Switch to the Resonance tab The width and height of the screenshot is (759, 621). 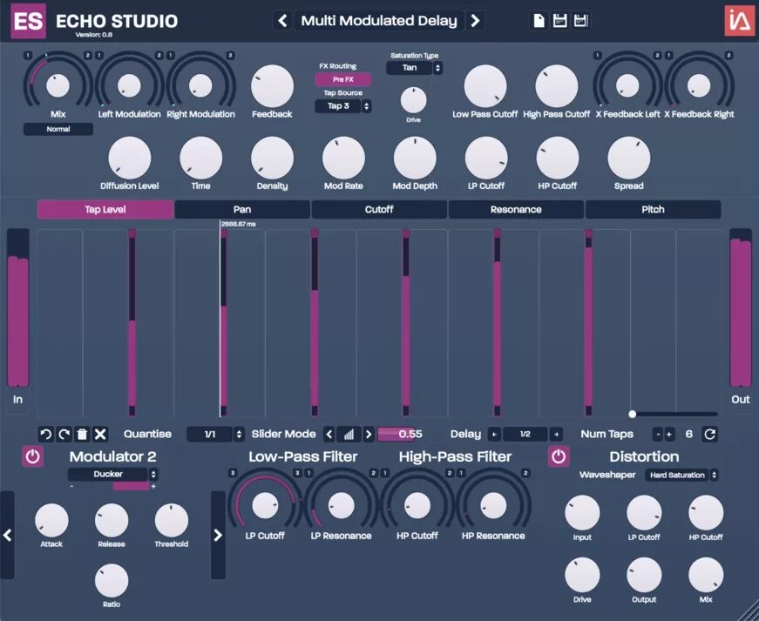pos(515,209)
